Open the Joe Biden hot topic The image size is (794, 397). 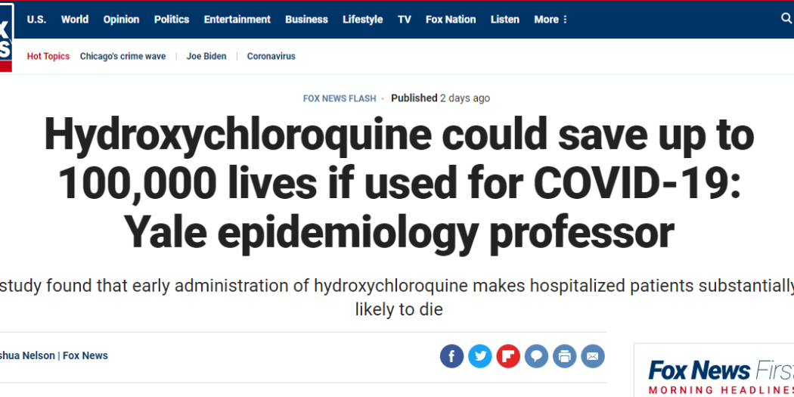point(206,57)
